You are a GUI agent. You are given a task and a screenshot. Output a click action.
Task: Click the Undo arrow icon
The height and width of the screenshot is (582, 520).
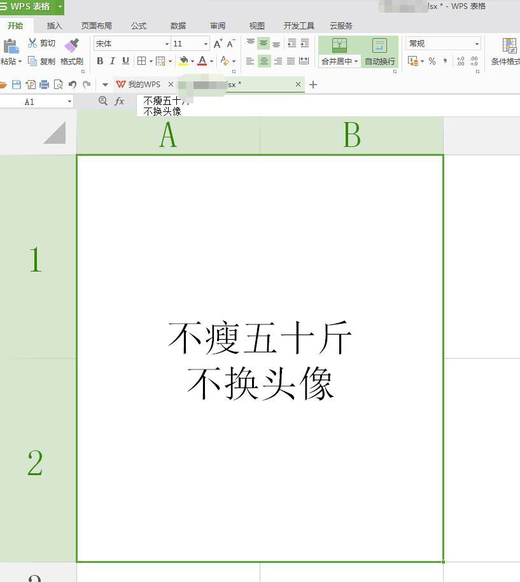point(73,85)
